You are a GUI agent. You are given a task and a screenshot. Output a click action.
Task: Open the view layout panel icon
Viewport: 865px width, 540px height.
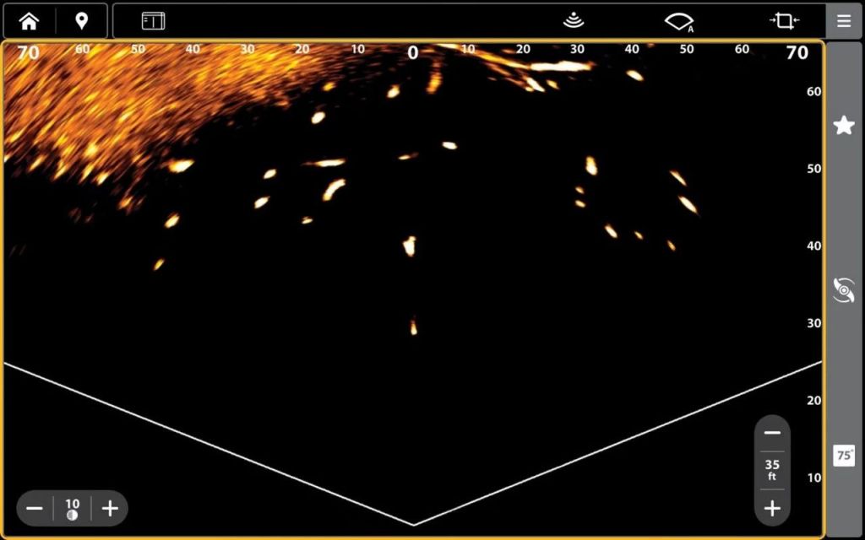pos(153,21)
